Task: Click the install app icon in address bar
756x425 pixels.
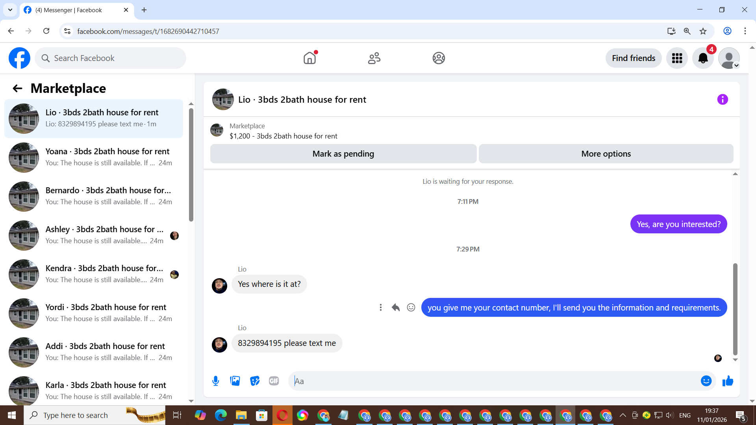Action: coord(671,31)
